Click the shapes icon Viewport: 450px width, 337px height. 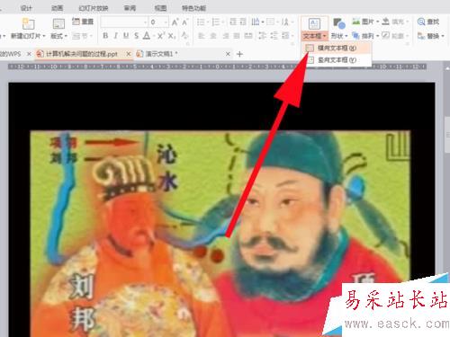339,23
